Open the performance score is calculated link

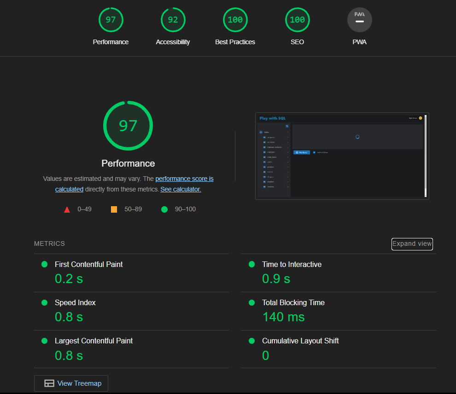184,179
